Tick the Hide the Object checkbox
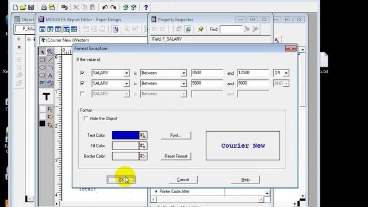This screenshot has height=207, width=368. pyautogui.click(x=86, y=118)
